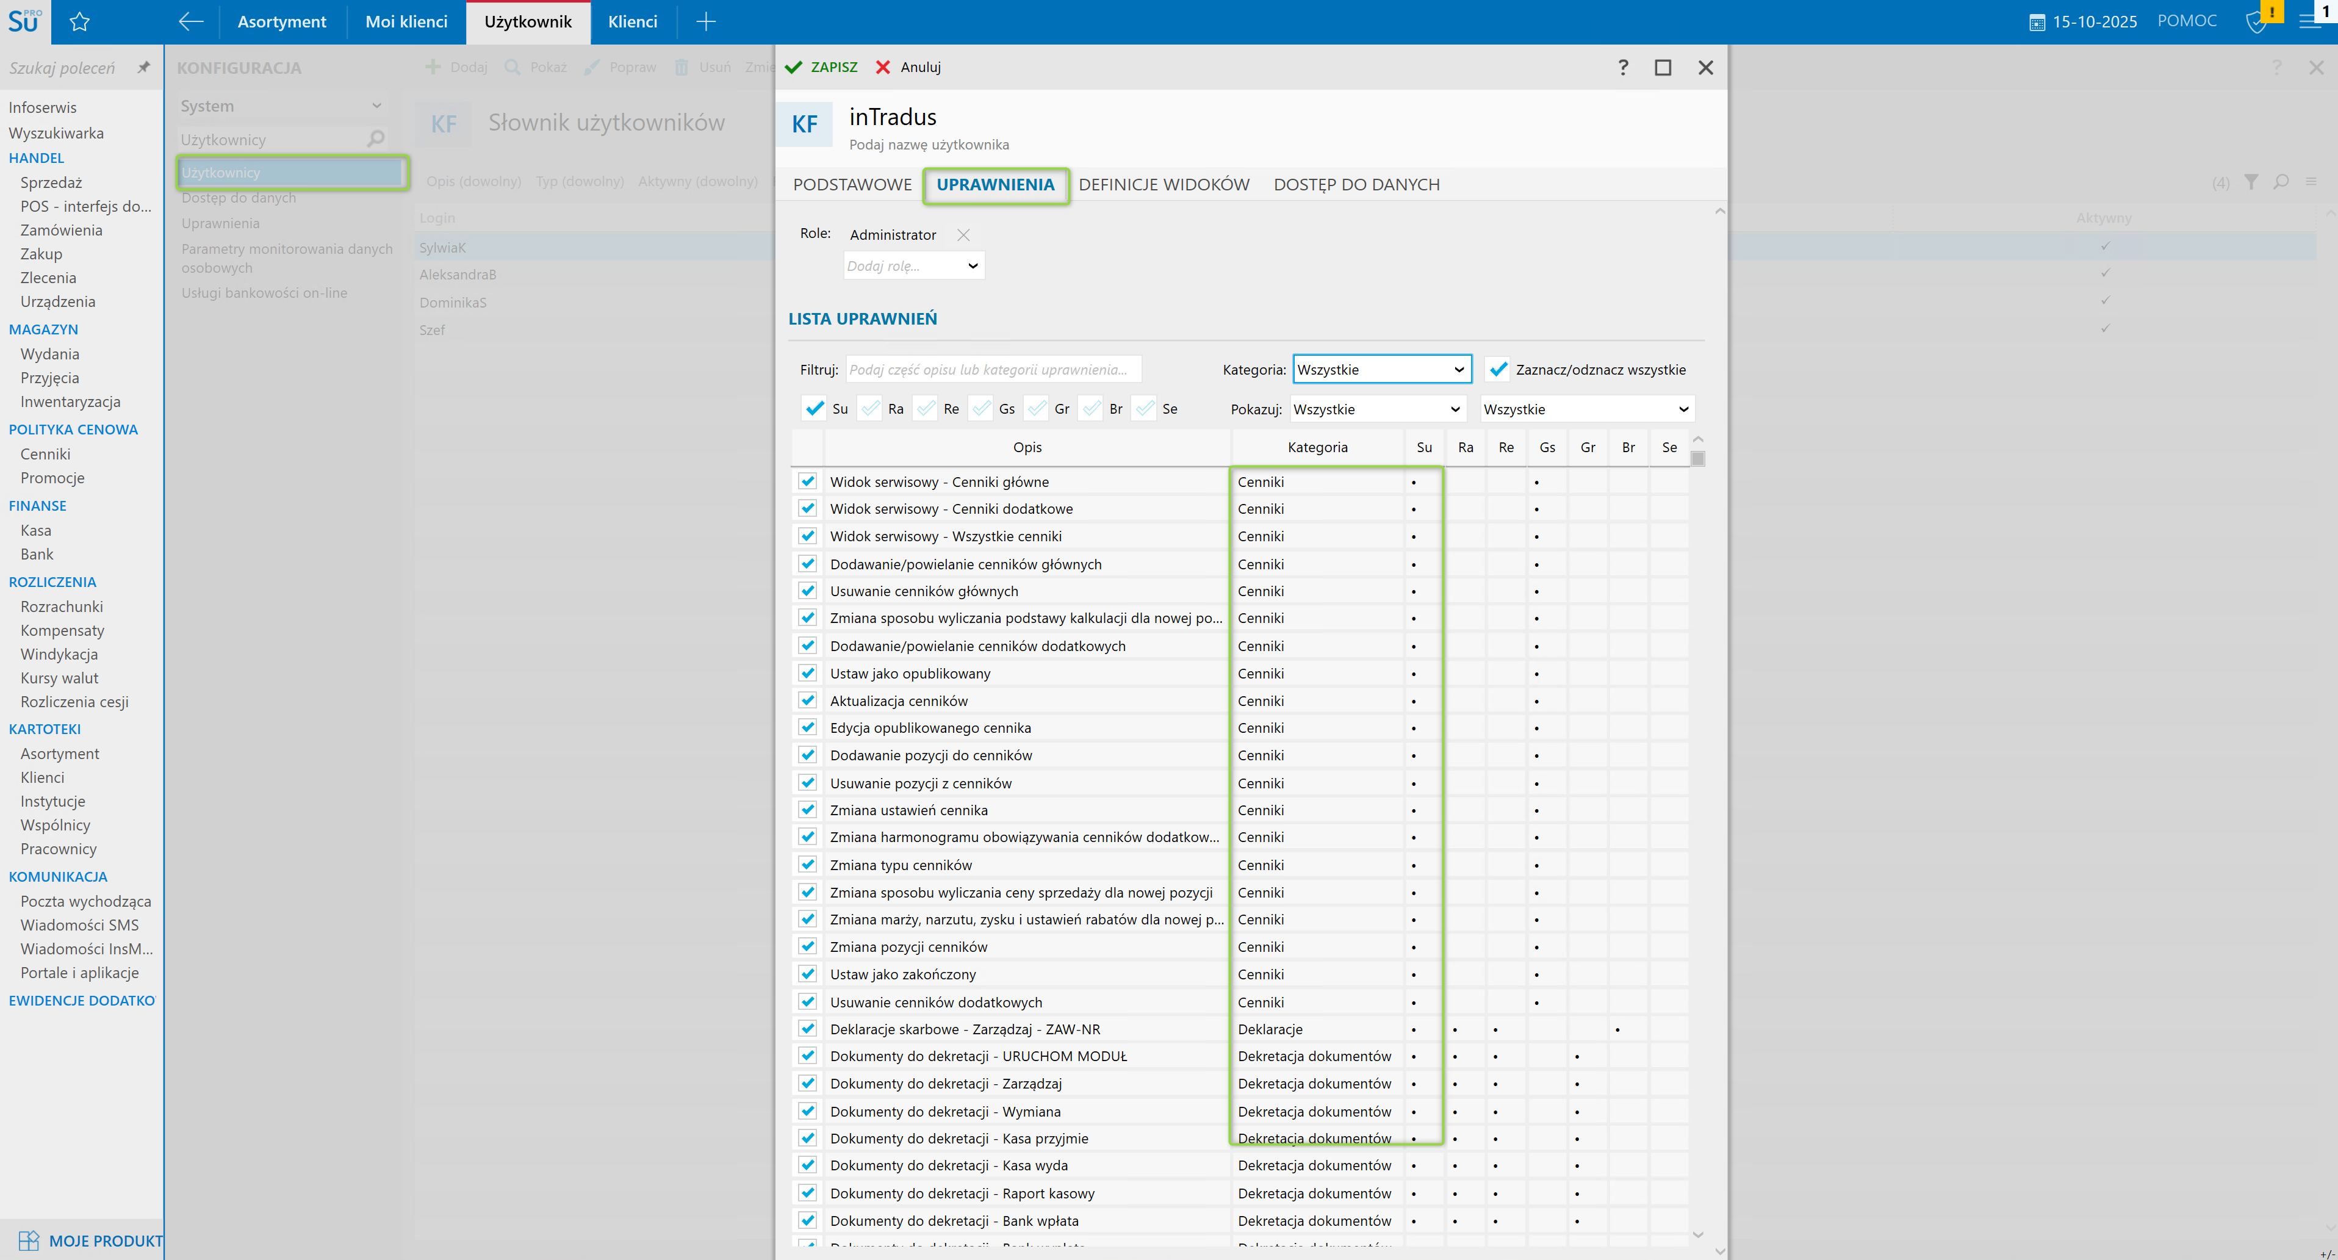Switch to DEFINICJE WIDOKÓW tab
Image resolution: width=2338 pixels, height=1260 pixels.
1164,184
